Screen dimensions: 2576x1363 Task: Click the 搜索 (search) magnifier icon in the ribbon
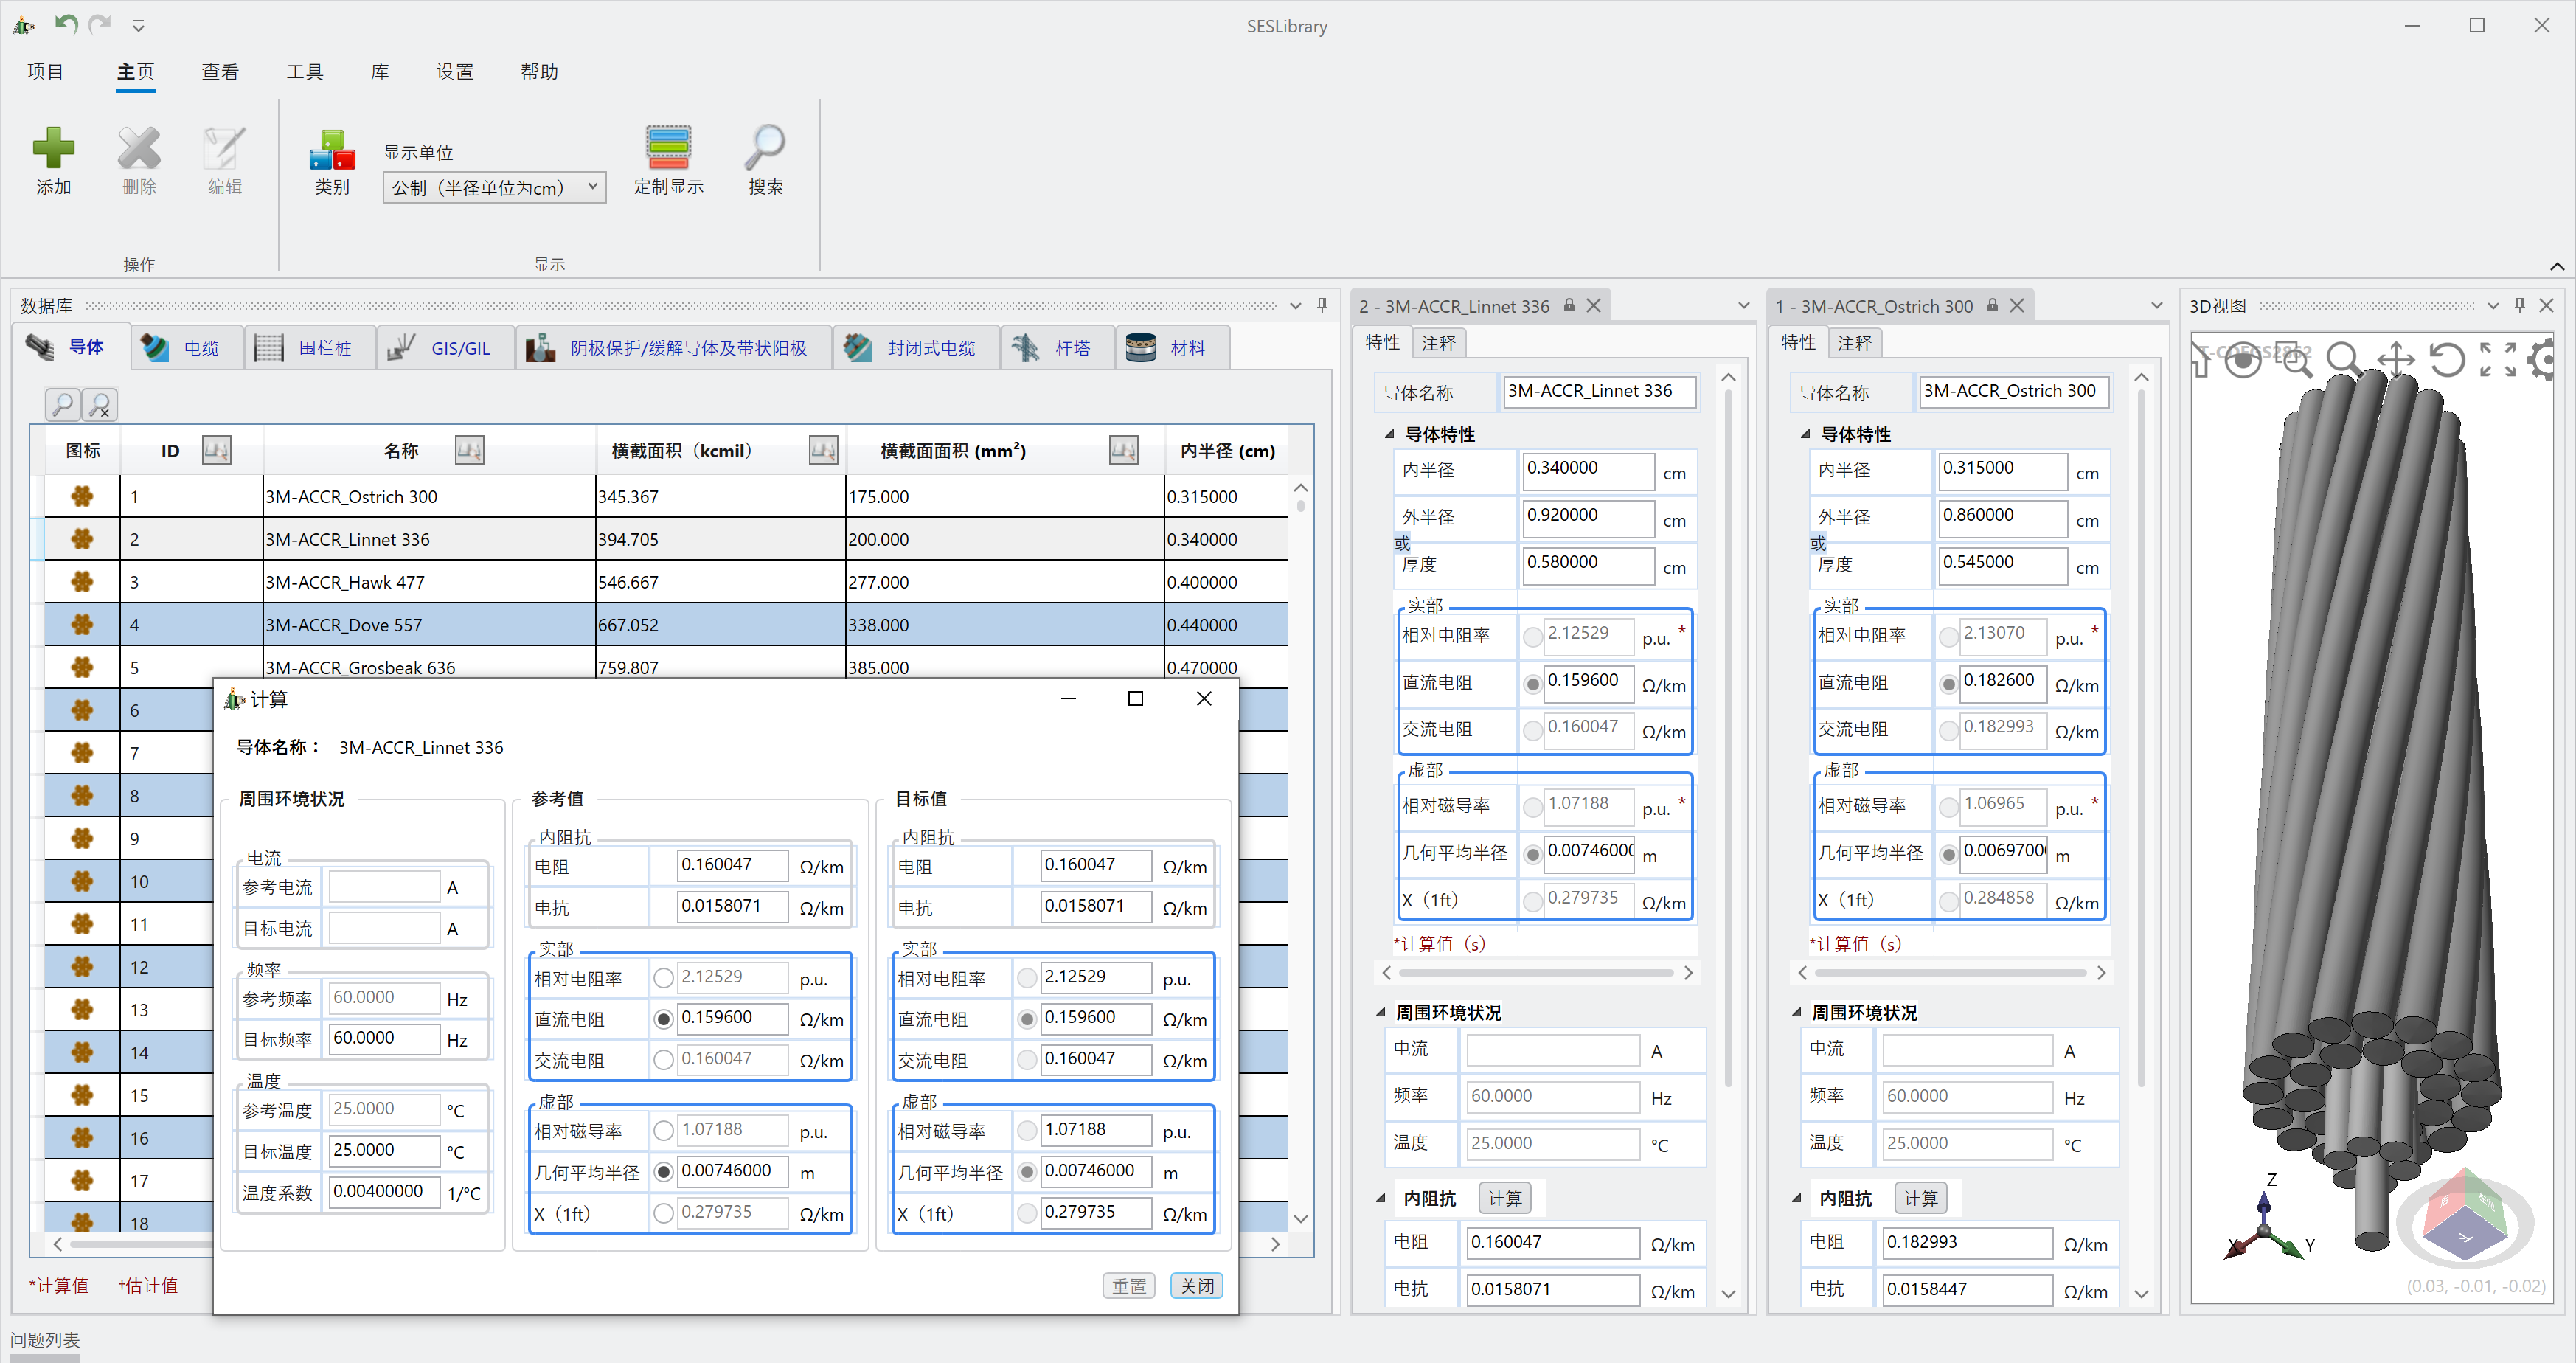pos(765,149)
